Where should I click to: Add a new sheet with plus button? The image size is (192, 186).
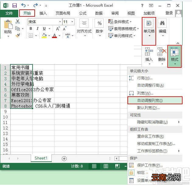pos(64,159)
